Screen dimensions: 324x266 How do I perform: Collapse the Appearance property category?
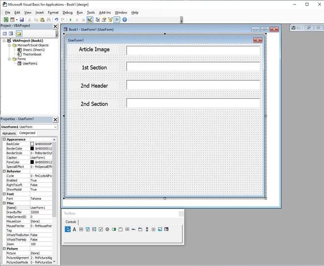click(4, 139)
